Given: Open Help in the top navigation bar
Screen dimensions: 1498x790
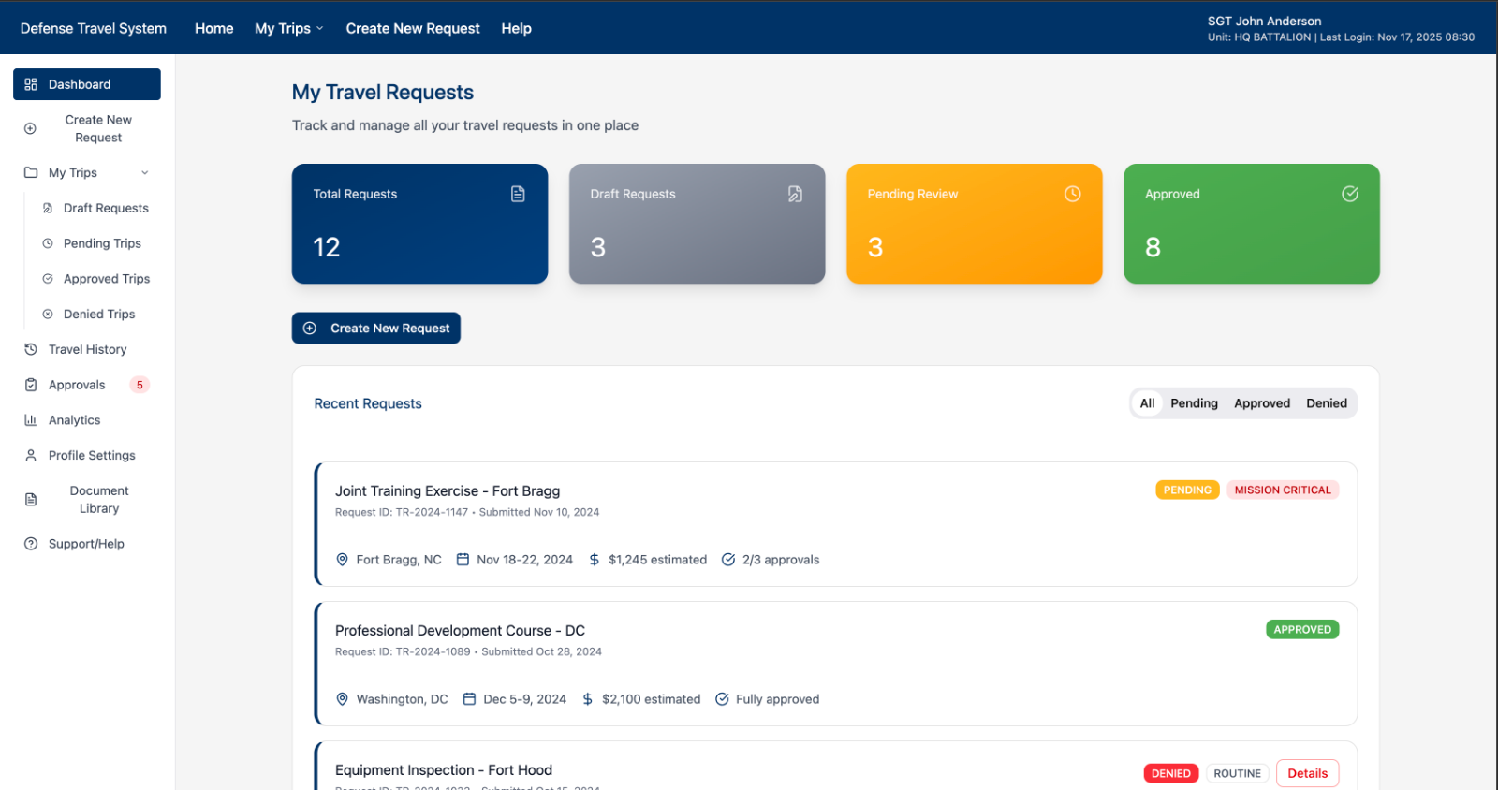Looking at the screenshot, I should (x=516, y=28).
